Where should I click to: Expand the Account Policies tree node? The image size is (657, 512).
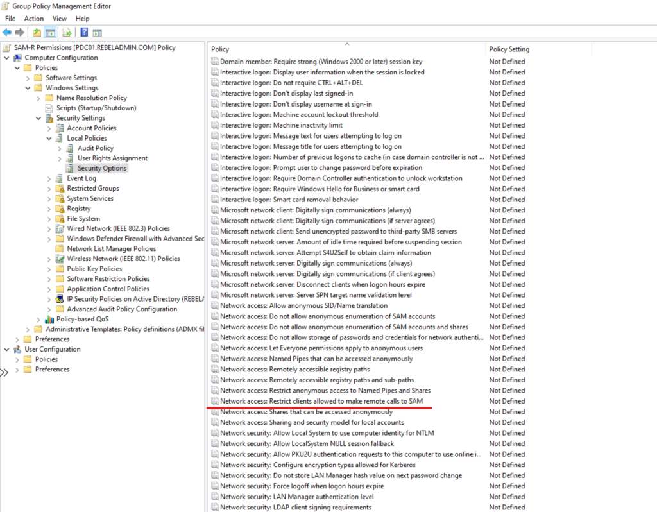point(48,128)
